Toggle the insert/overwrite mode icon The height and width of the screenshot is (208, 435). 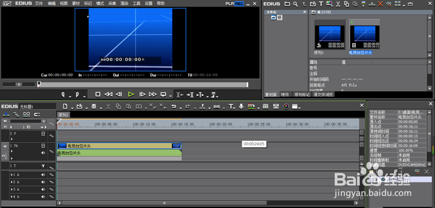(x=6, y=114)
